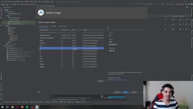Open the API level distribution chart link

click(119, 80)
